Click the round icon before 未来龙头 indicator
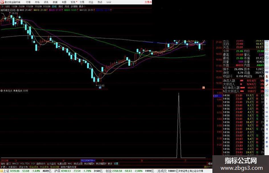This screenshot has width=269, height=173. (1, 91)
